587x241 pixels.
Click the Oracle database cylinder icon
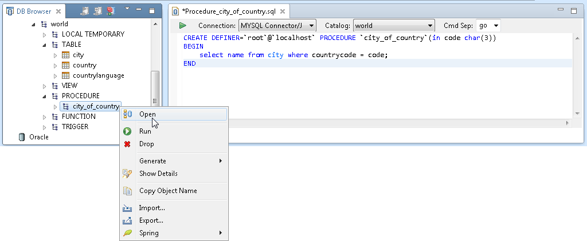click(22, 137)
